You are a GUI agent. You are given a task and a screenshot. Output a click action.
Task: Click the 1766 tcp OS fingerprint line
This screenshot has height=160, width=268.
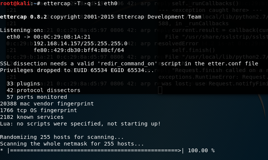[38, 110]
